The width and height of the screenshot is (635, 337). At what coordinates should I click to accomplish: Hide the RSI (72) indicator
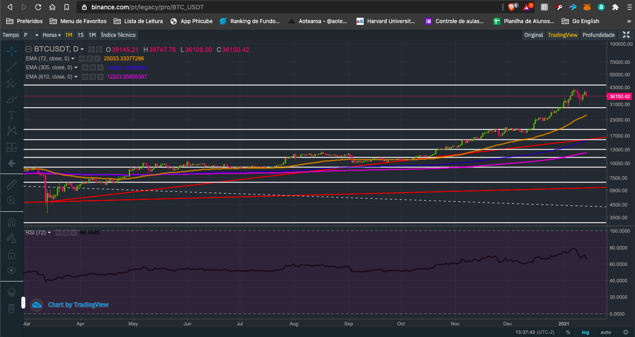pyautogui.click(x=59, y=233)
